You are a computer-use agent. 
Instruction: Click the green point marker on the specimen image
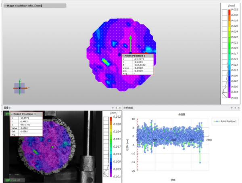[x=53, y=147]
